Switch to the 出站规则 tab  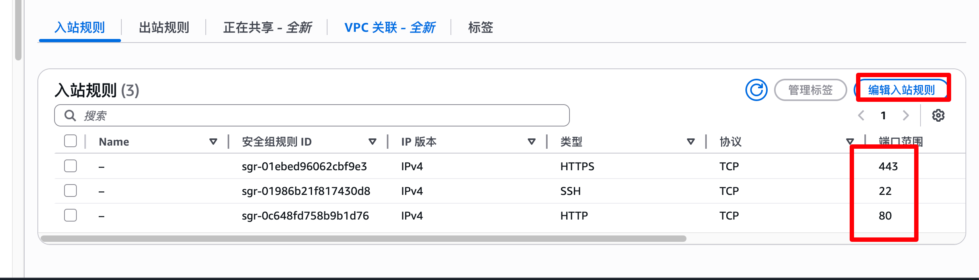point(164,27)
